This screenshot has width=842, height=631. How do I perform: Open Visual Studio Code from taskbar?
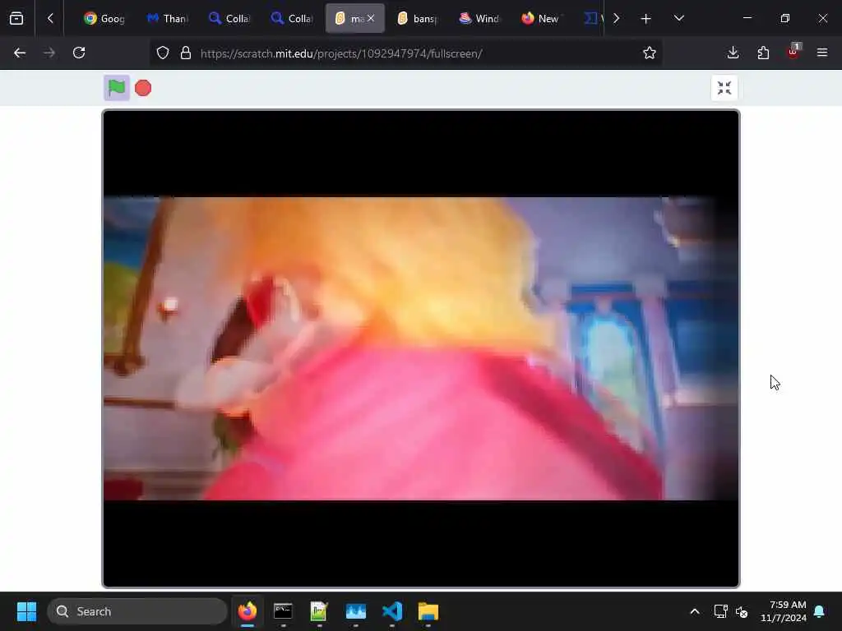click(x=392, y=611)
